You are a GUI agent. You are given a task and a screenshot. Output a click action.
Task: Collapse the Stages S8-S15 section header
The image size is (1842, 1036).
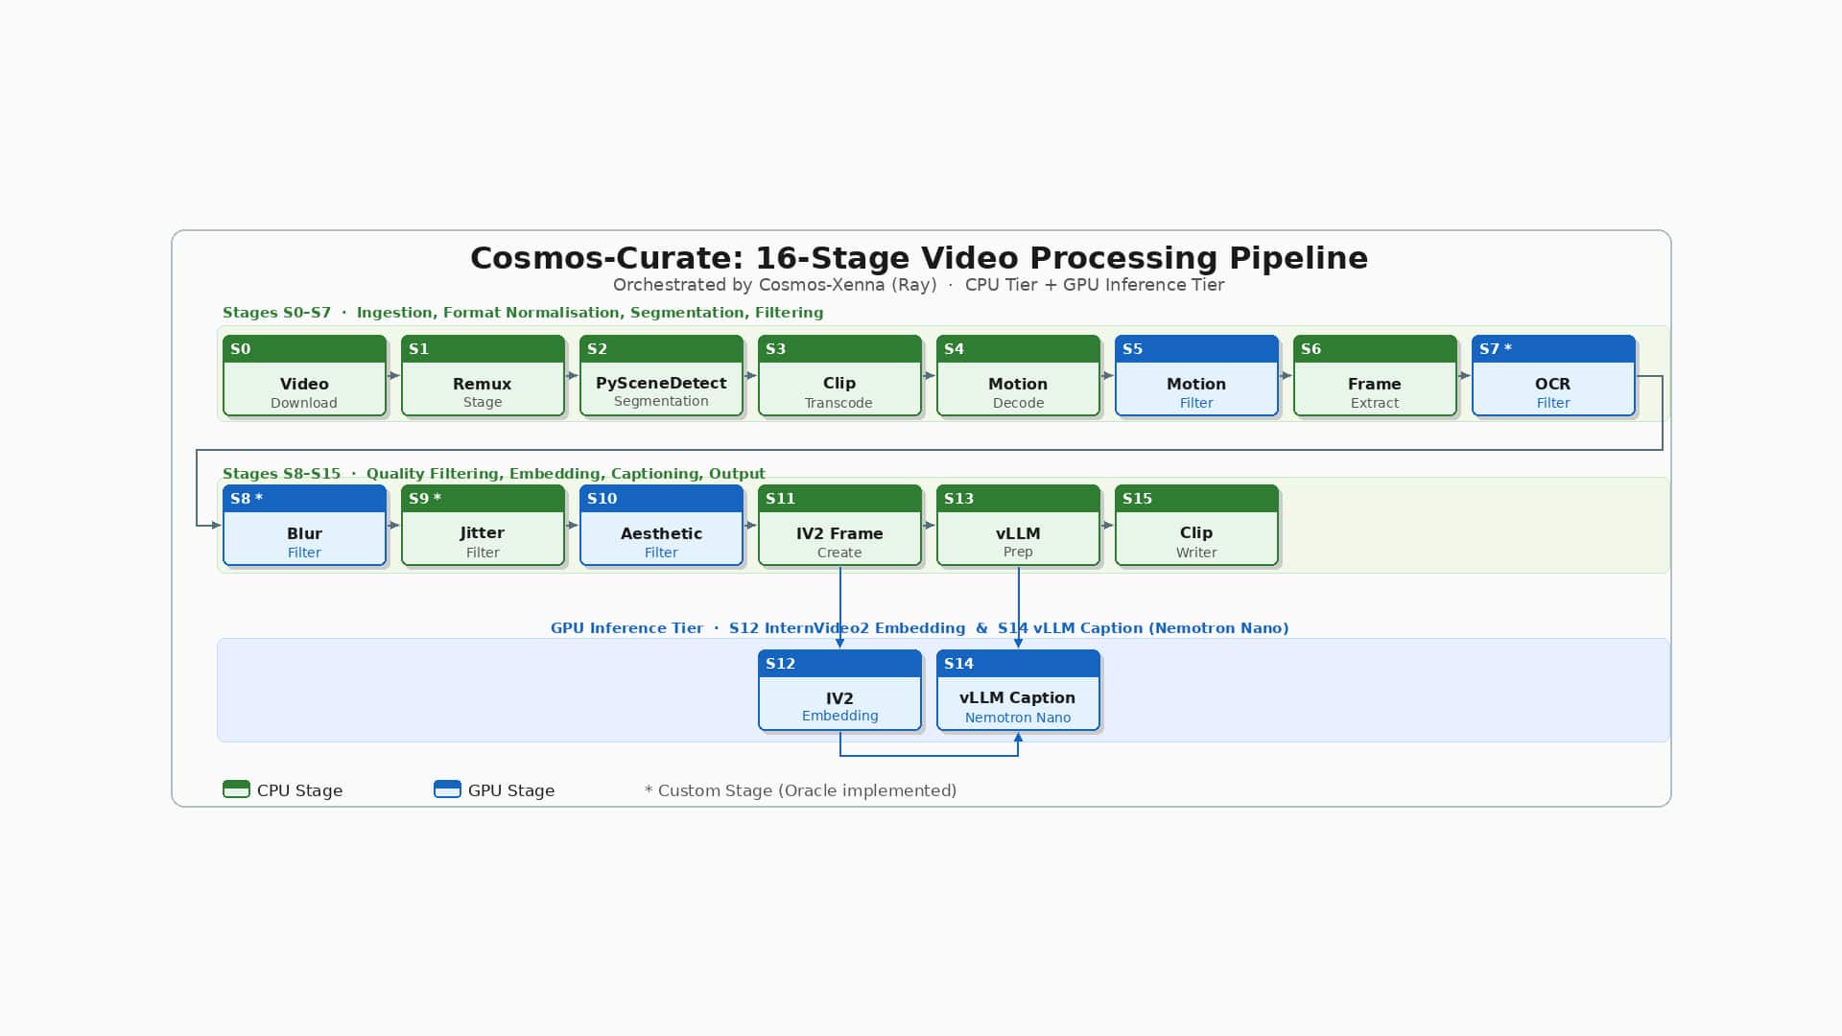(x=493, y=473)
